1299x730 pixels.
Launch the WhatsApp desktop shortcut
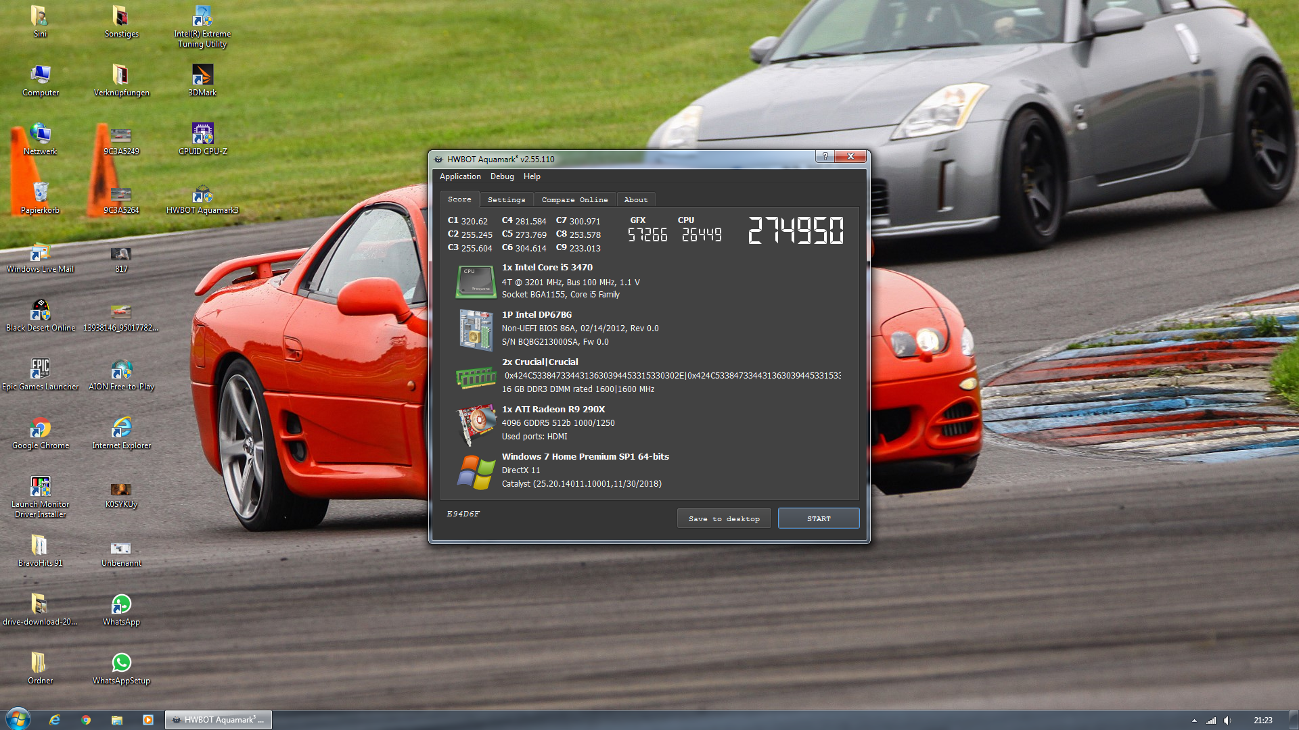click(x=121, y=610)
